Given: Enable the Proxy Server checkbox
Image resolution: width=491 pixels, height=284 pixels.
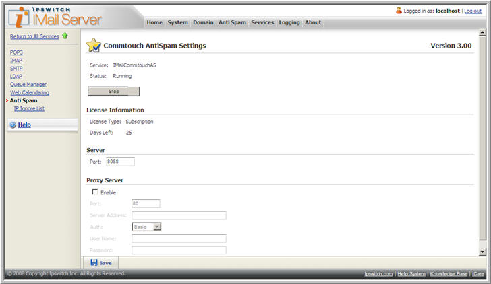Looking at the screenshot, I should pos(95,192).
